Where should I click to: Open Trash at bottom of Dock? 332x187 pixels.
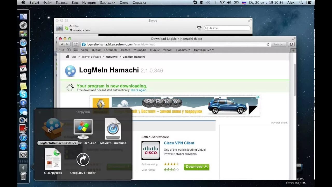point(23,176)
